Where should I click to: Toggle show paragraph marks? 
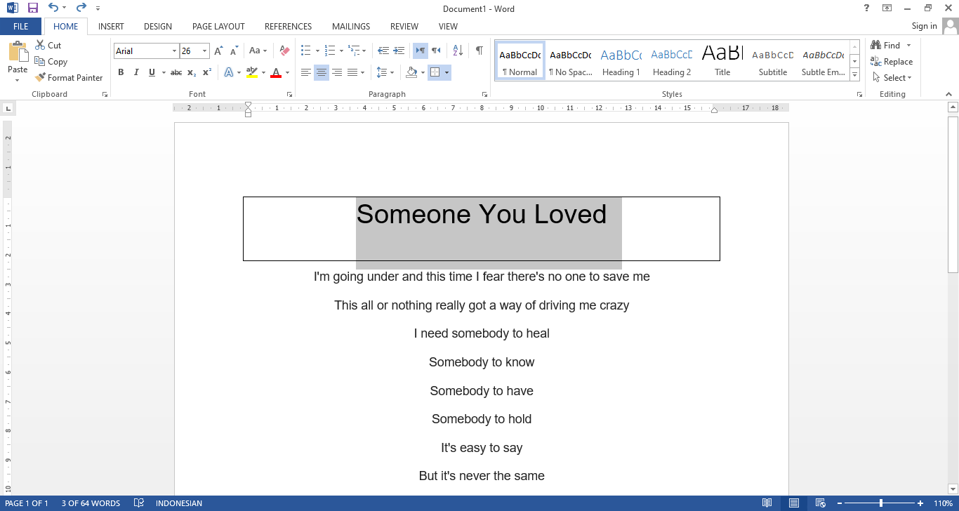(x=479, y=51)
